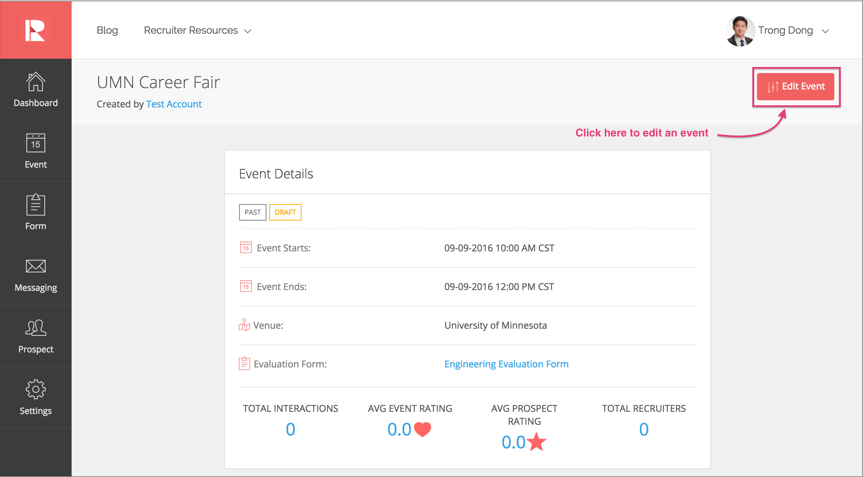The height and width of the screenshot is (477, 863).
Task: Click the heart icon by event rating
Action: click(x=423, y=429)
